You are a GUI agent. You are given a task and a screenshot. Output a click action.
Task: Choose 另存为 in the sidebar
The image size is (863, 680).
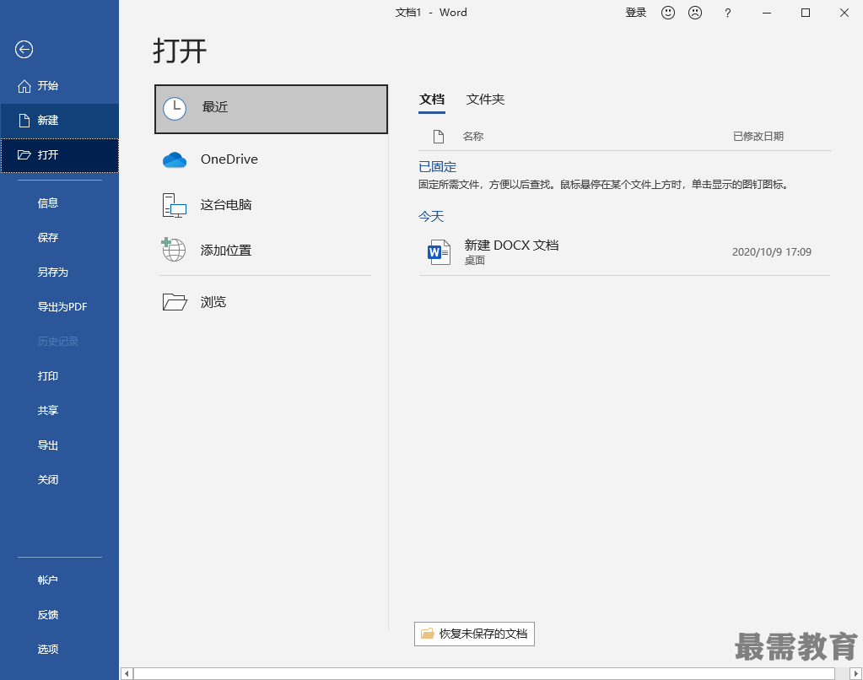pos(59,273)
